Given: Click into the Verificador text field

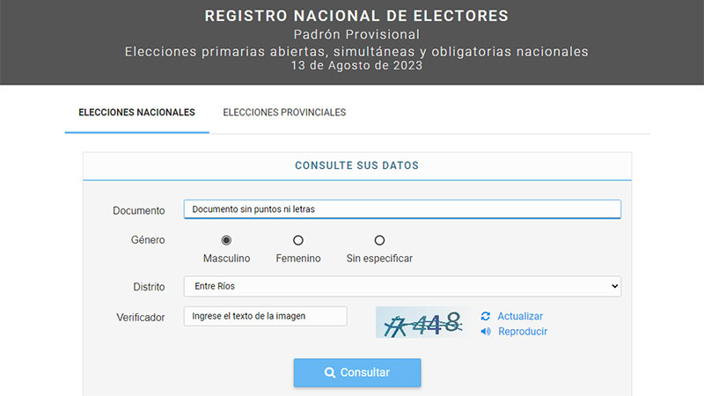Looking at the screenshot, I should pyautogui.click(x=265, y=316).
